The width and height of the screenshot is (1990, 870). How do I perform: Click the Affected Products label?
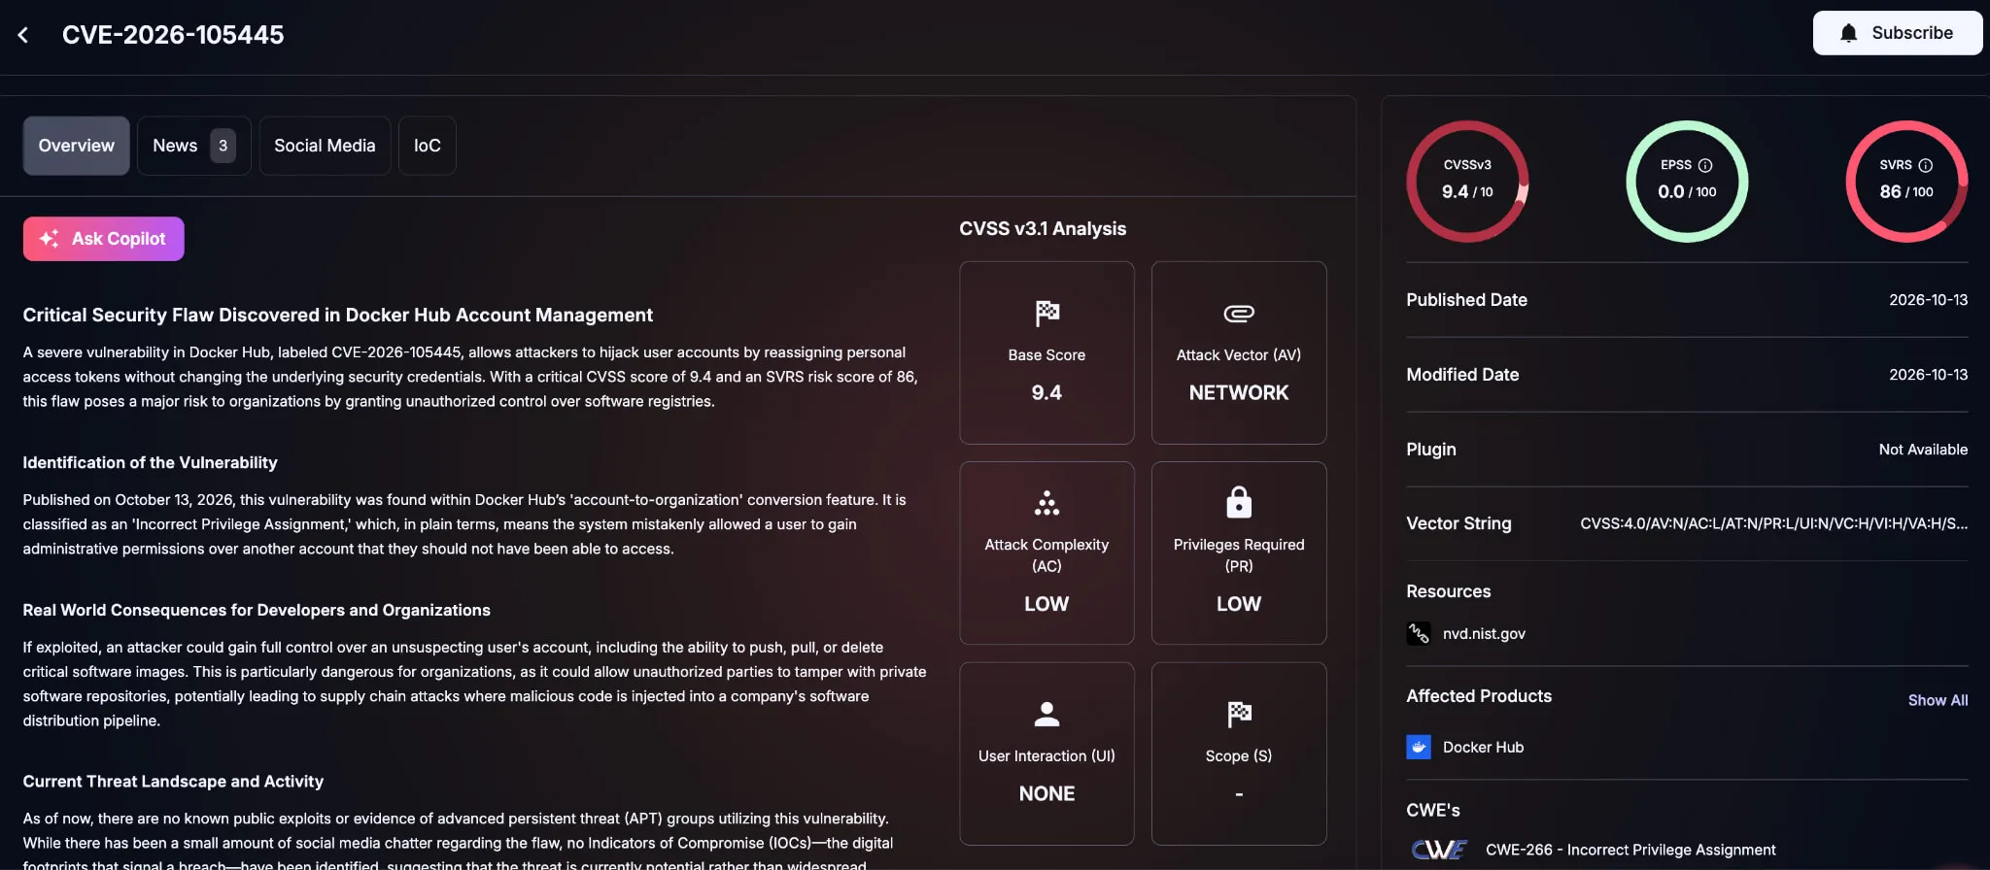pos(1479,696)
